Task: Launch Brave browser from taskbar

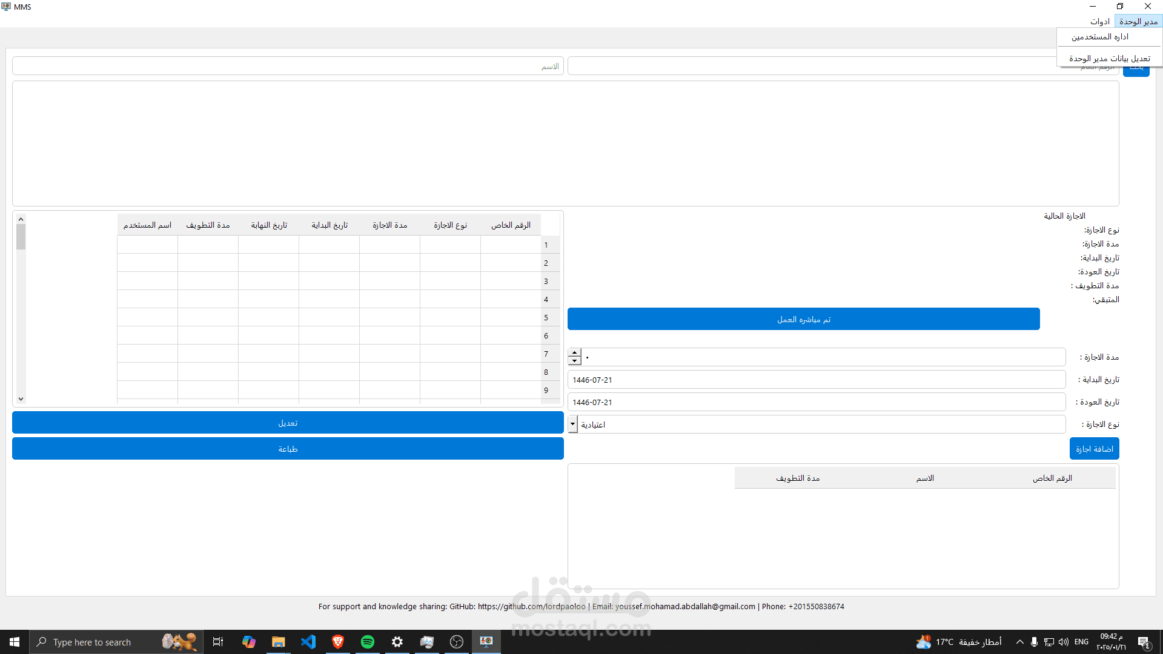Action: pos(338,642)
